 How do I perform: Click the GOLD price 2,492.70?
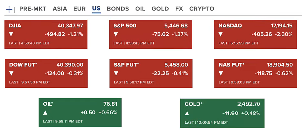pos(249,104)
